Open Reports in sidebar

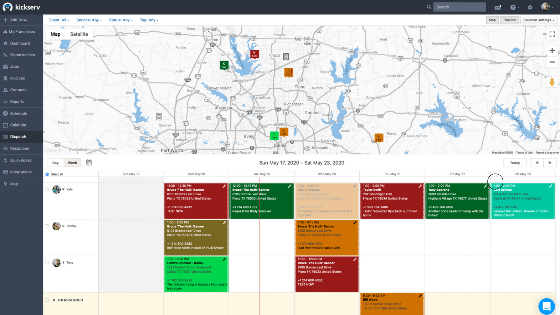tap(22, 102)
